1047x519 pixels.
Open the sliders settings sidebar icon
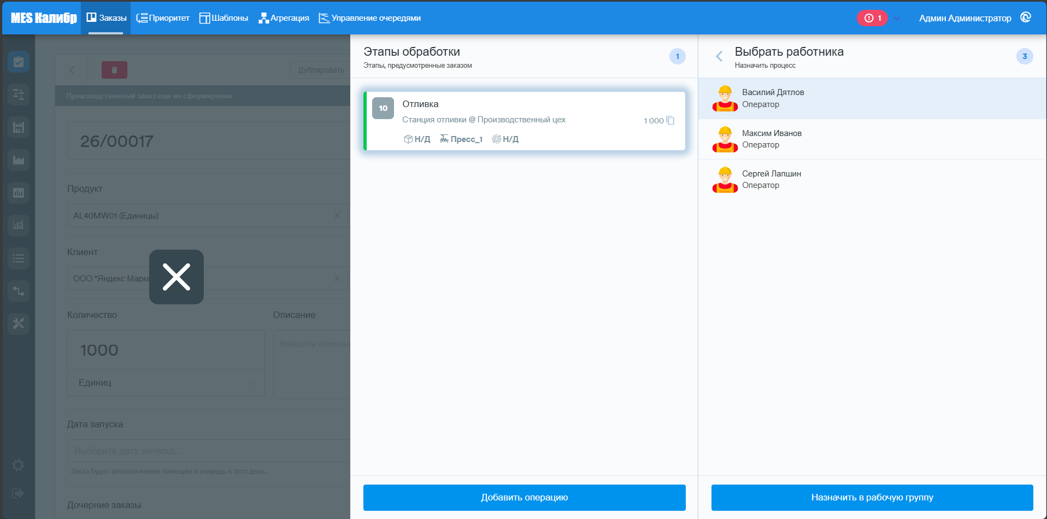tap(19, 95)
